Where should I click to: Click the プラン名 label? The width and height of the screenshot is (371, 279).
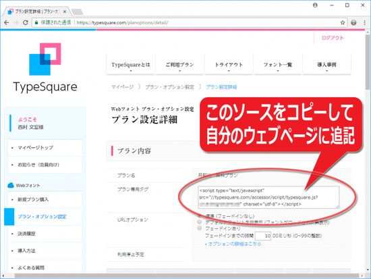126,176
